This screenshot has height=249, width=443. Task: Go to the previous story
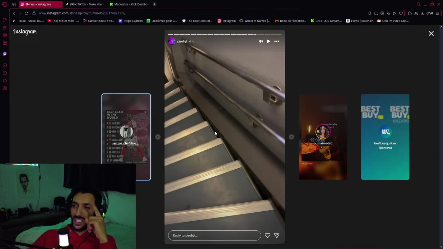point(158,137)
